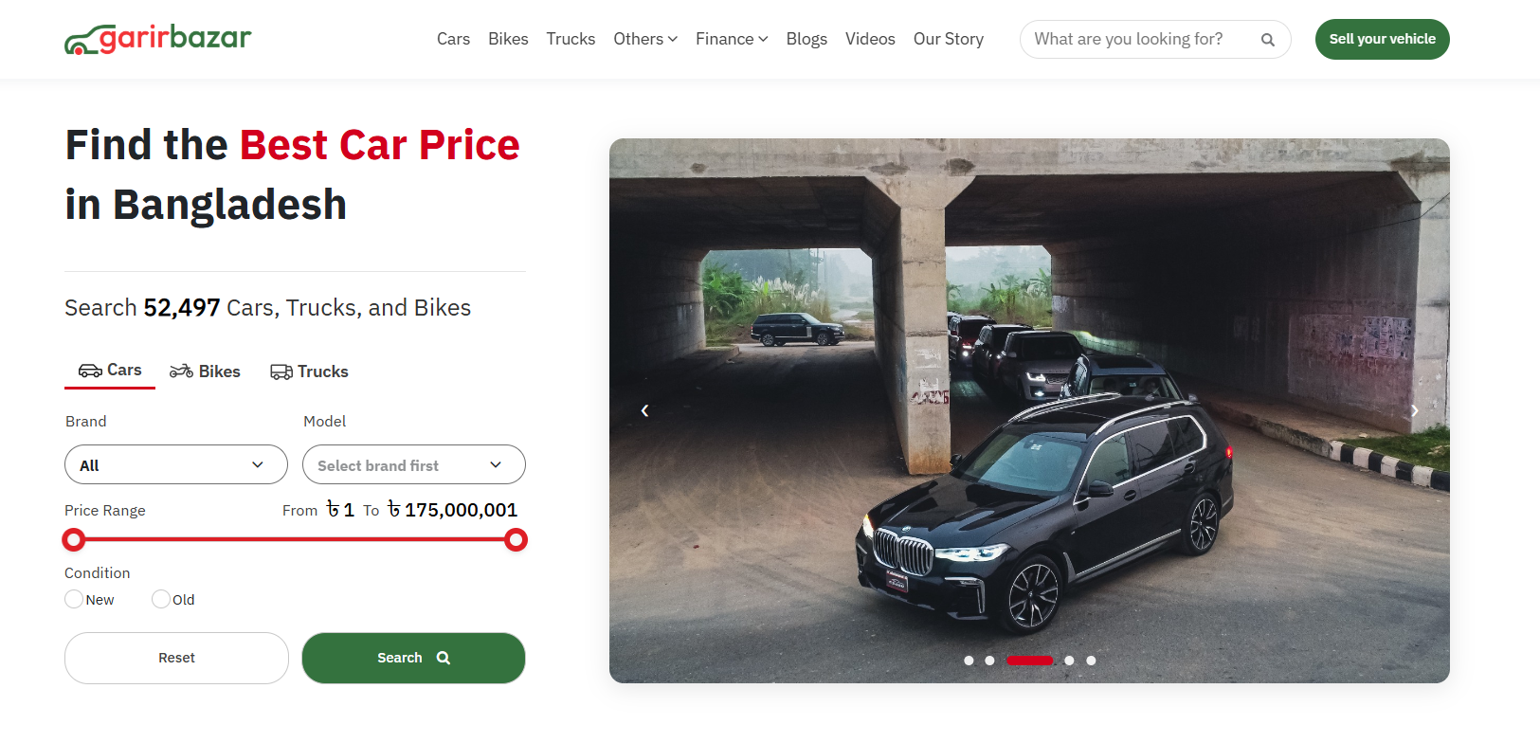
Task: Open the Blogs page
Action: click(806, 39)
